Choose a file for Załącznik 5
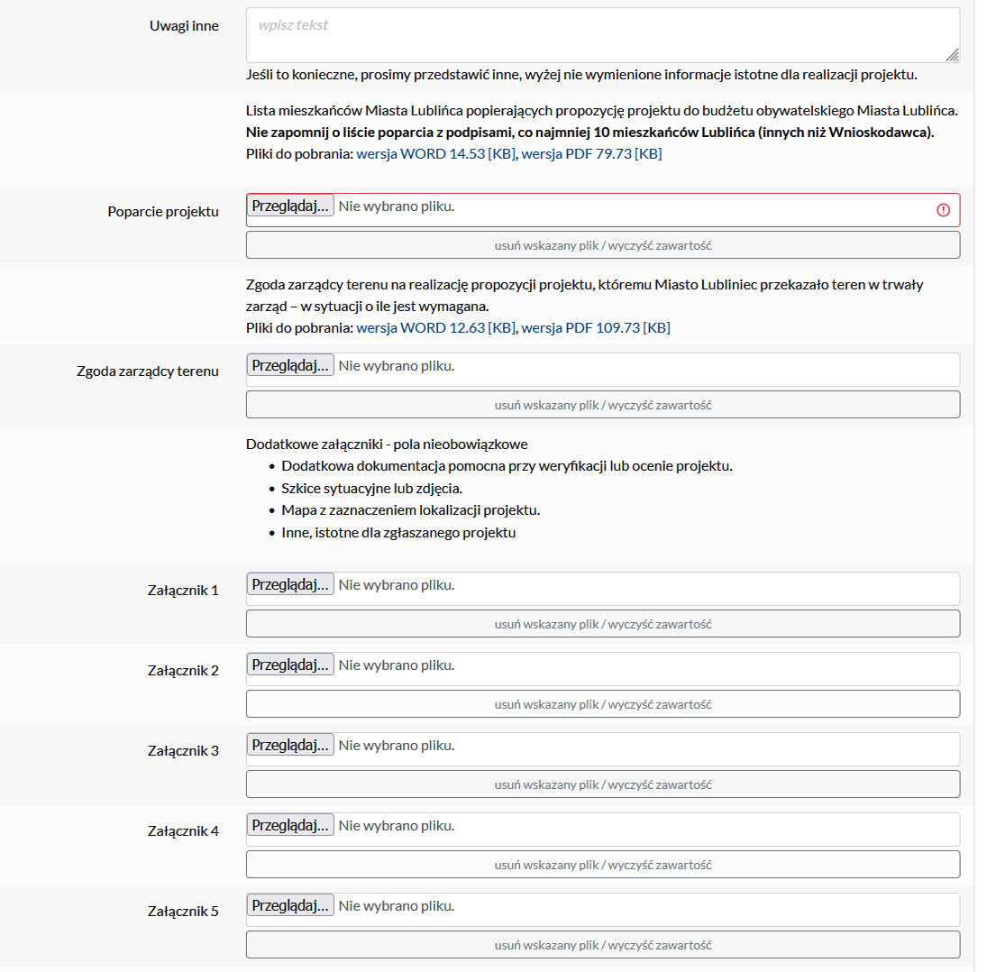This screenshot has width=1005, height=972. [x=290, y=905]
